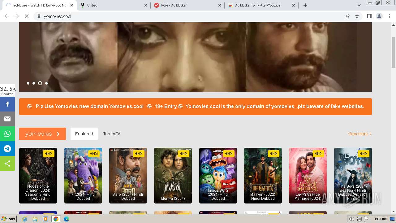Screen dimensions: 396x223
Task: Select fourth carousel slide dot
Action: 46,83
